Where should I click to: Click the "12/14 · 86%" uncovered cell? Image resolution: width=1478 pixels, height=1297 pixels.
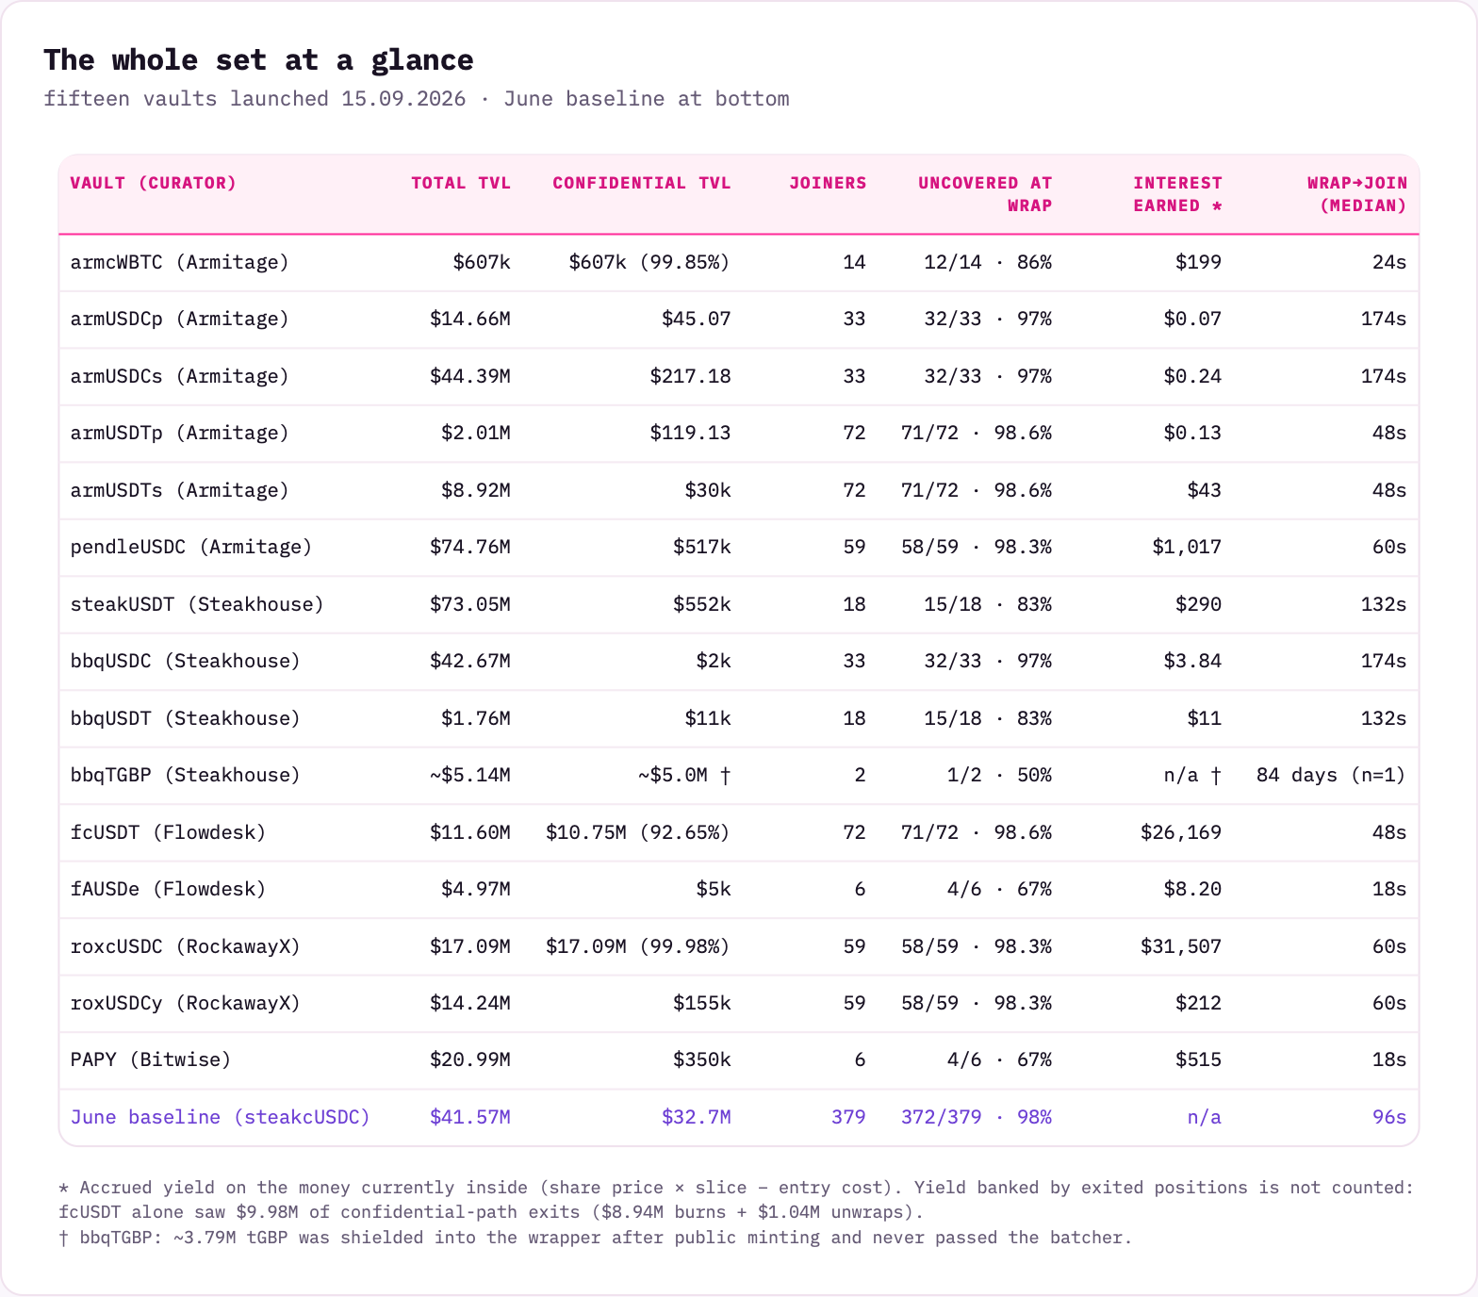(988, 262)
